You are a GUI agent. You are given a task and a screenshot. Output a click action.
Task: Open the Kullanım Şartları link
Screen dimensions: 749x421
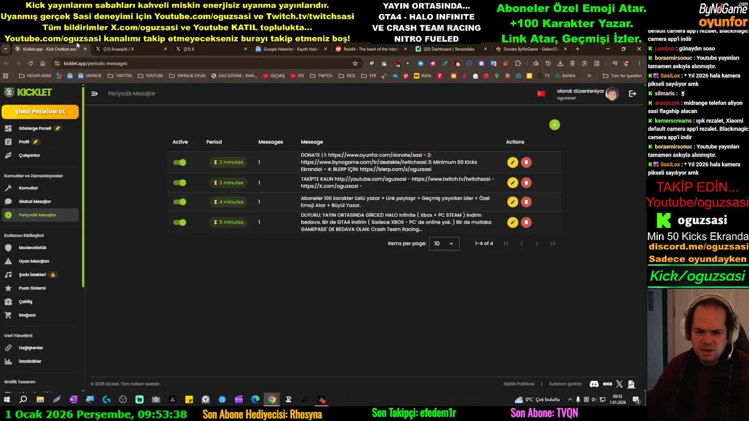pyautogui.click(x=565, y=384)
